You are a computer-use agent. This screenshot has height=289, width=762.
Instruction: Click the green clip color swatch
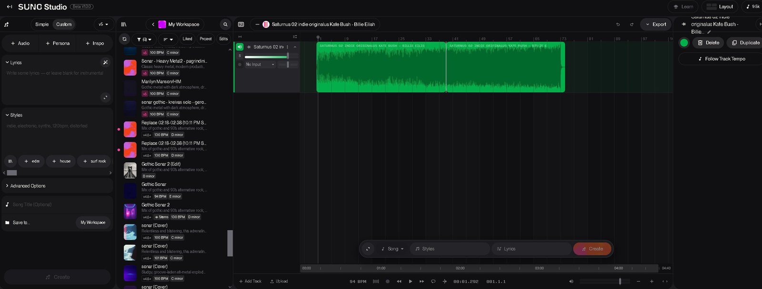pos(684,43)
